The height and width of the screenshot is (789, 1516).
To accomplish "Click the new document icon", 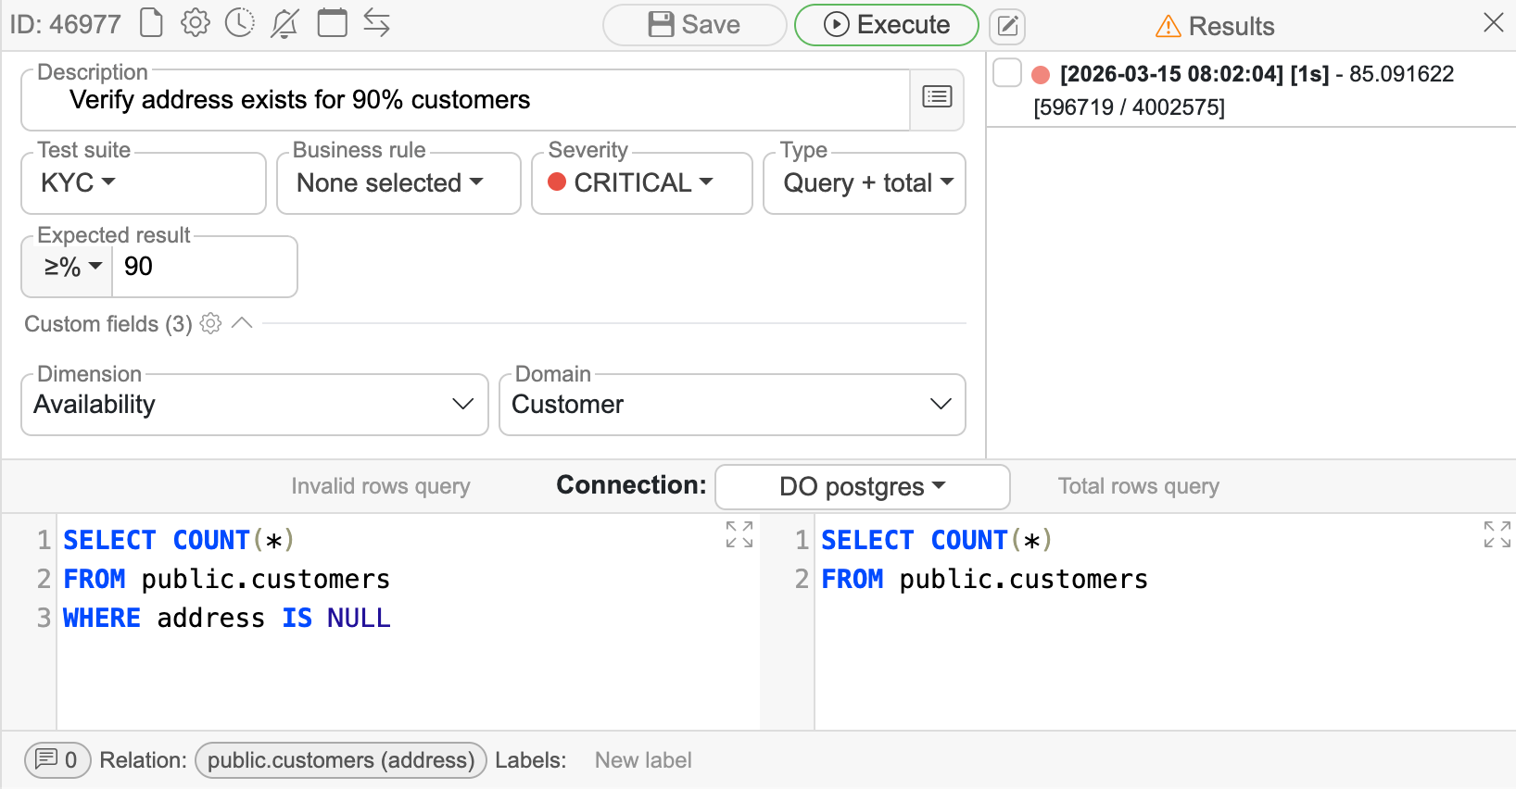I will coord(151,23).
